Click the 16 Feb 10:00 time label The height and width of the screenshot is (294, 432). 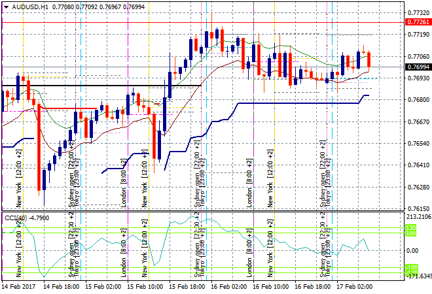pyautogui.click(x=270, y=287)
